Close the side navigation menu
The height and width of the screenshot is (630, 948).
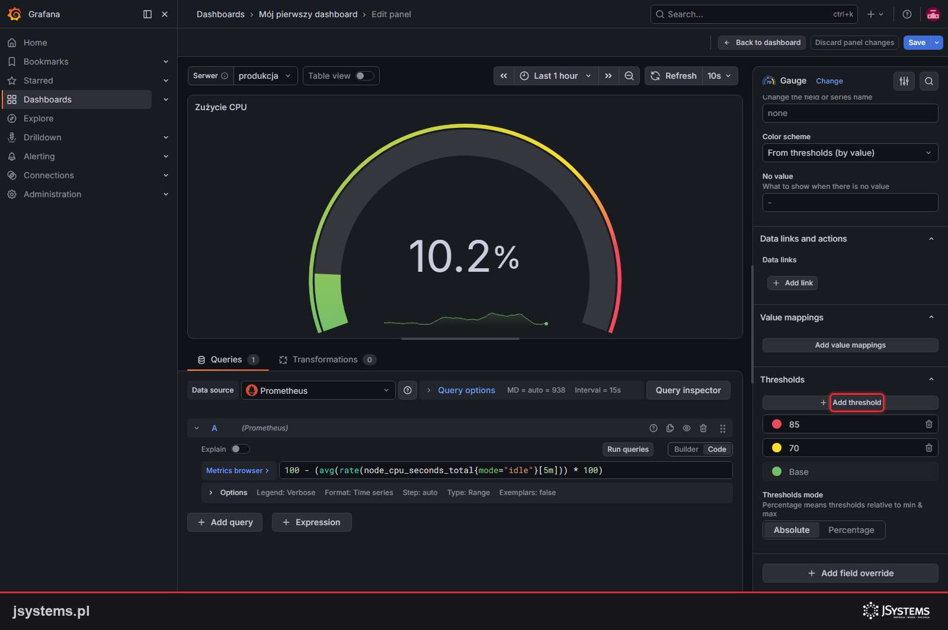[165, 14]
